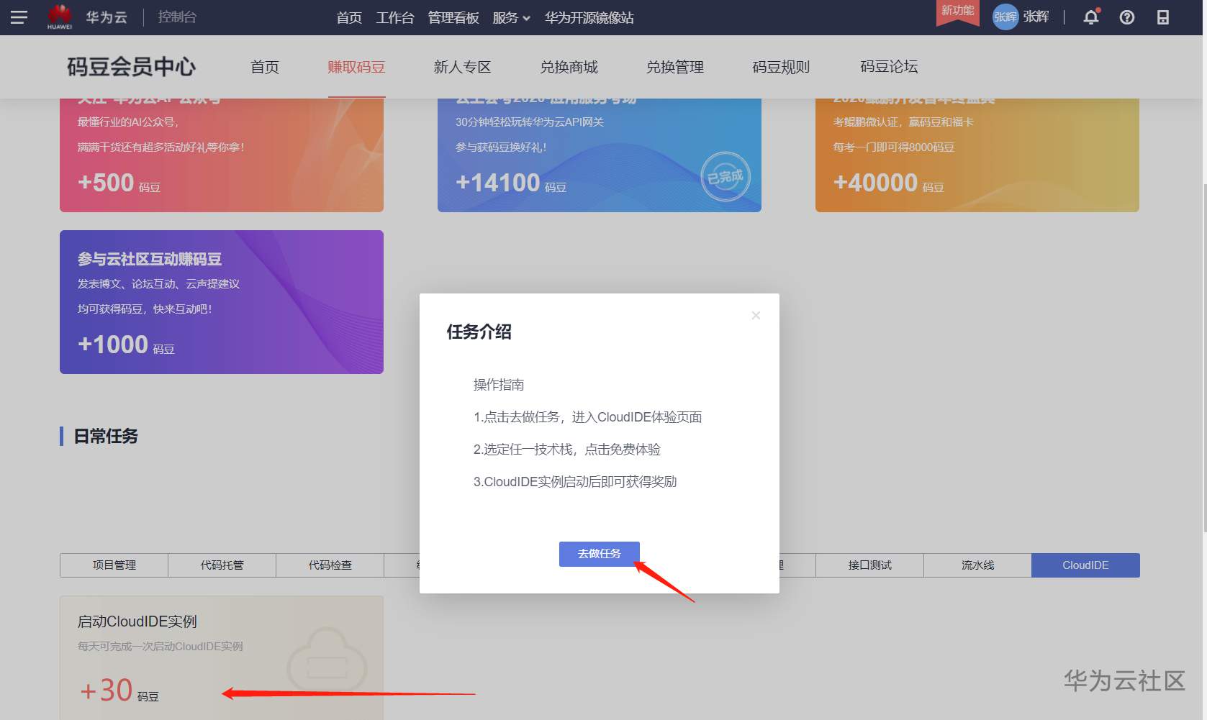Screen dimensions: 1207x720
Task: Click the 日常任务 section heading
Action: pyautogui.click(x=106, y=436)
